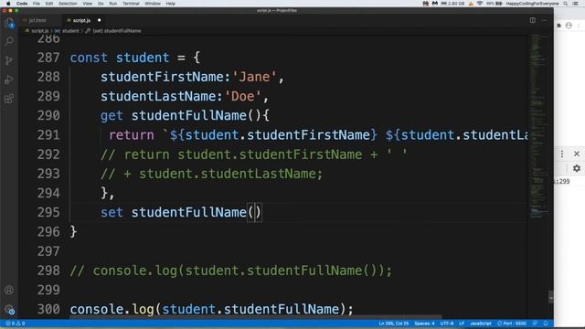The image size is (585, 329).
Task: Click Spaces: 4 indentation setting
Action: pos(424,324)
